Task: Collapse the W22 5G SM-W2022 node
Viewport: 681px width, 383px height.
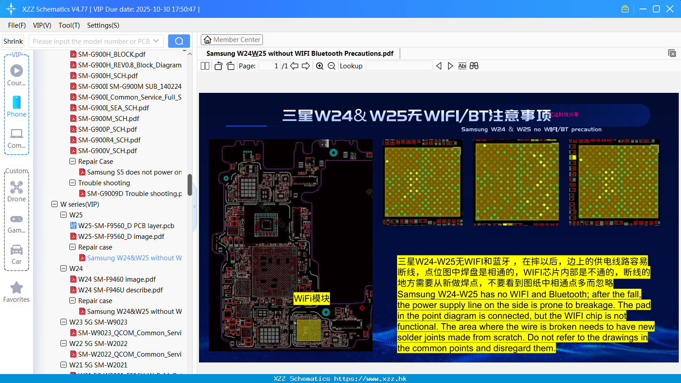Action: (63, 344)
